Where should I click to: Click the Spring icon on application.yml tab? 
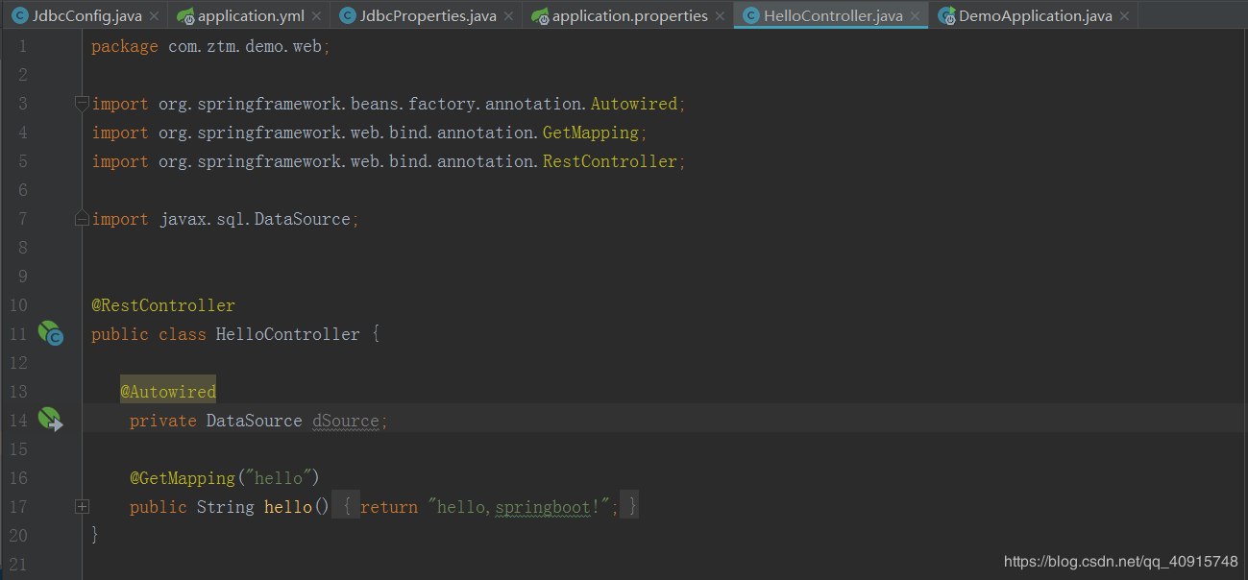[x=186, y=16]
